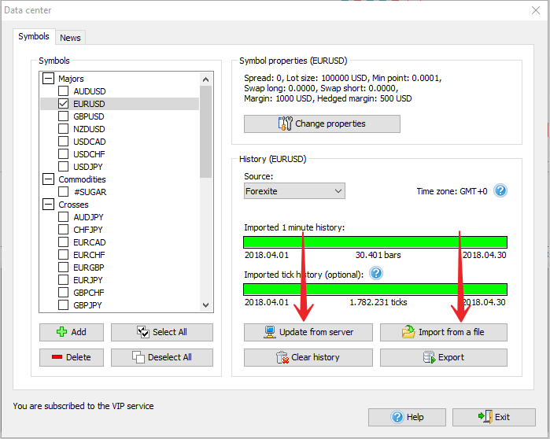This screenshot has height=439, width=550.
Task: Click the Clear history button
Action: (308, 357)
